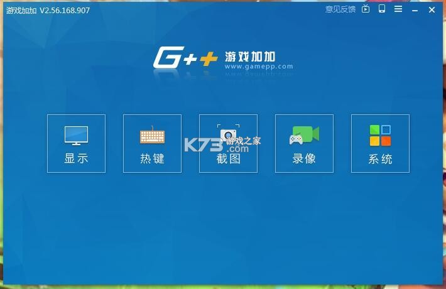
Task: Click the 意见反馈 feedback link
Action: click(340, 9)
